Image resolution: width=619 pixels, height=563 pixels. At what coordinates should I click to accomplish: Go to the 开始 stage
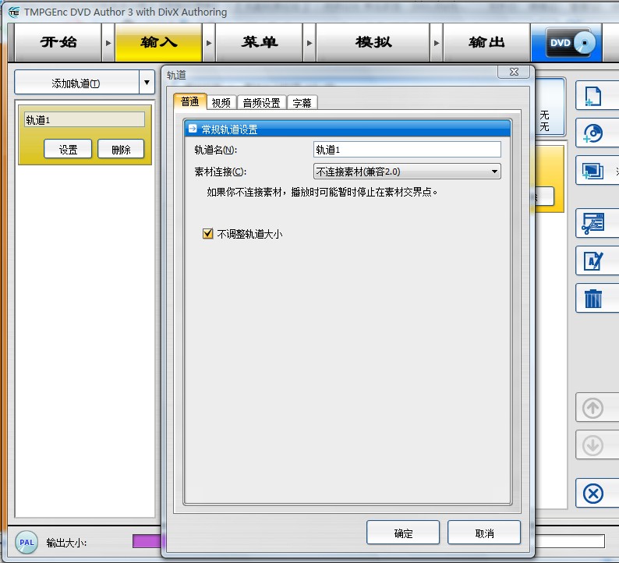tap(58, 42)
